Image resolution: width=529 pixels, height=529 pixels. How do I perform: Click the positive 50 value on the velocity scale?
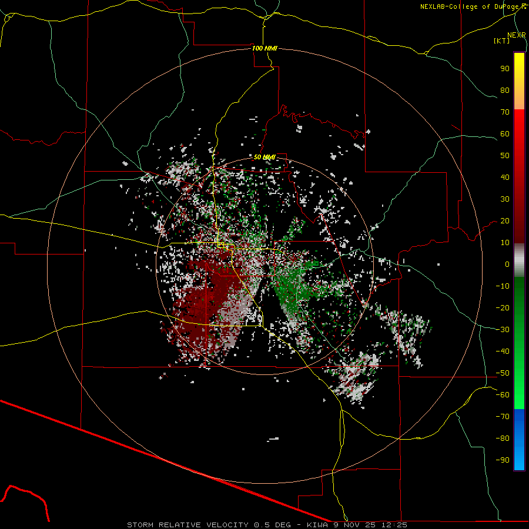(505, 156)
